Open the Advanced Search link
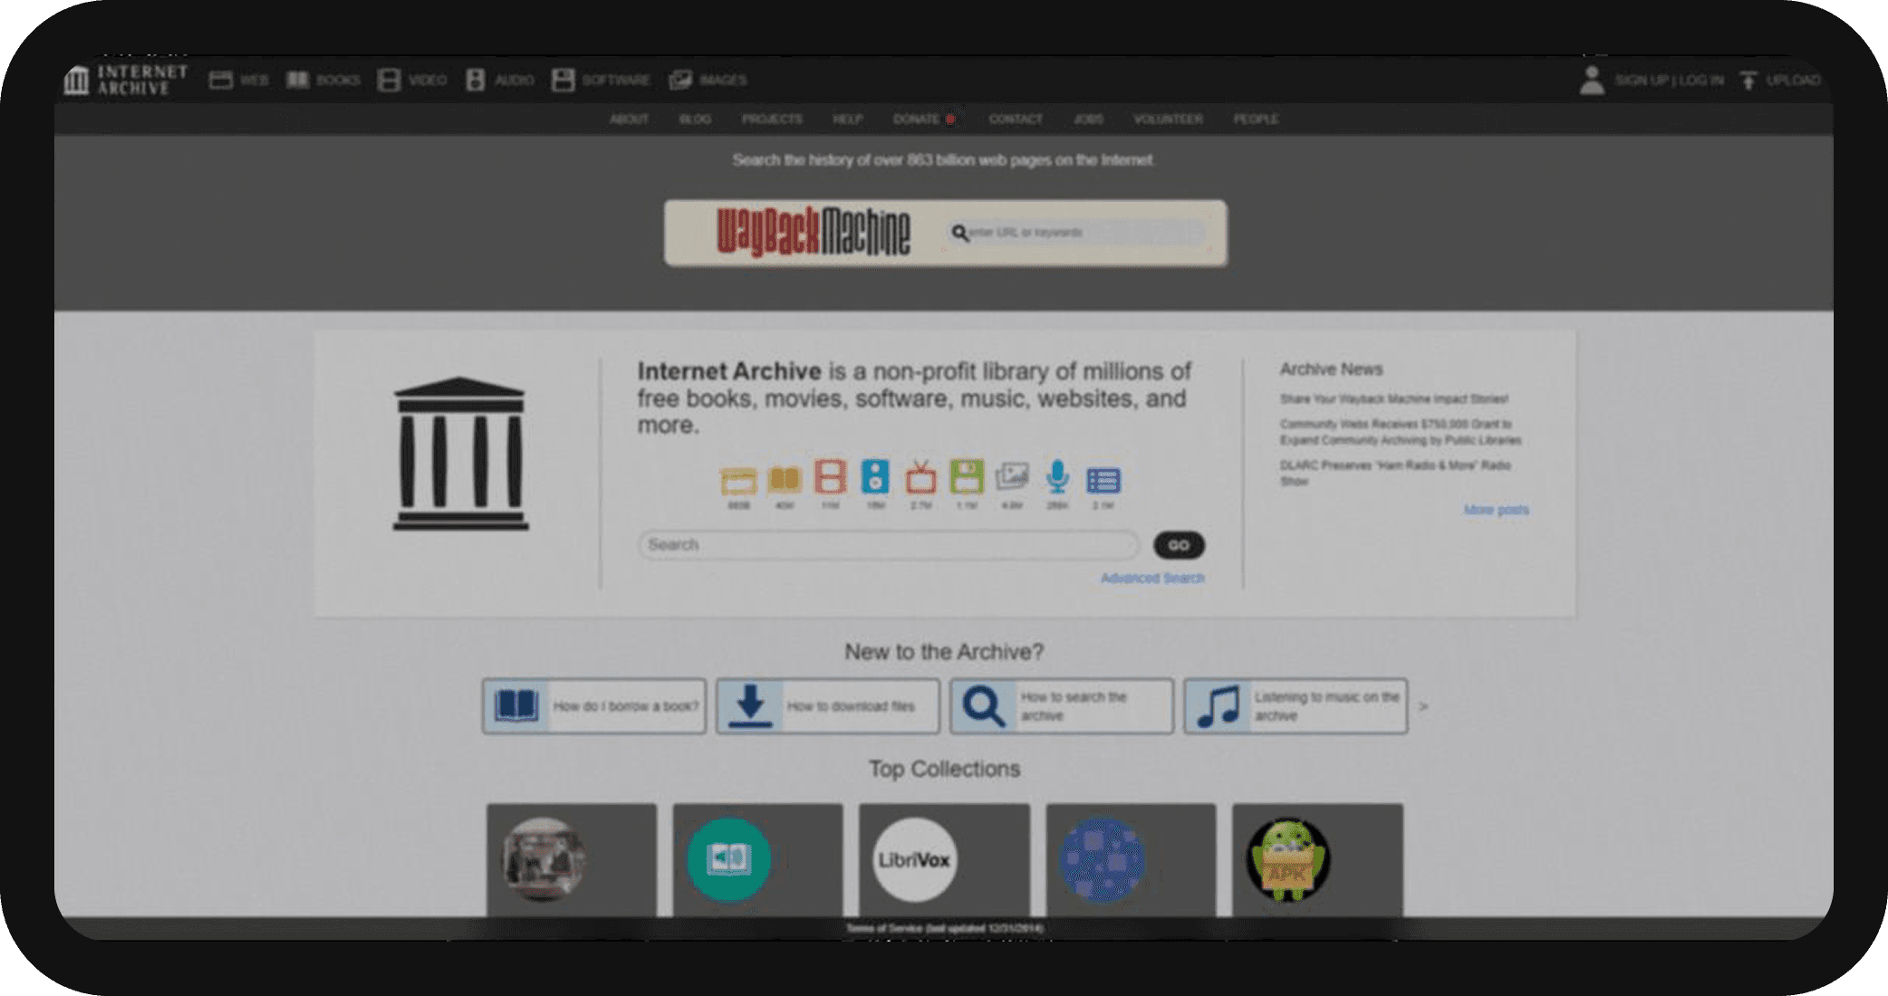 (x=1152, y=578)
